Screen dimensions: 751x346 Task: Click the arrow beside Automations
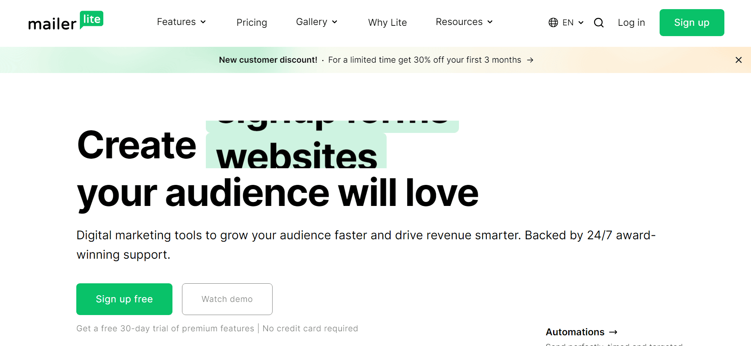(x=614, y=332)
